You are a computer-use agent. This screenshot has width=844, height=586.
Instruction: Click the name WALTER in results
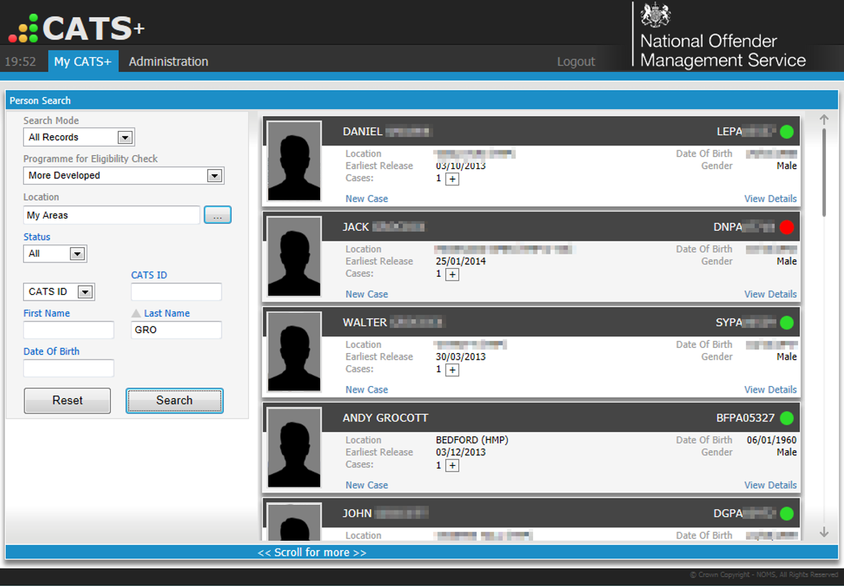[365, 322]
